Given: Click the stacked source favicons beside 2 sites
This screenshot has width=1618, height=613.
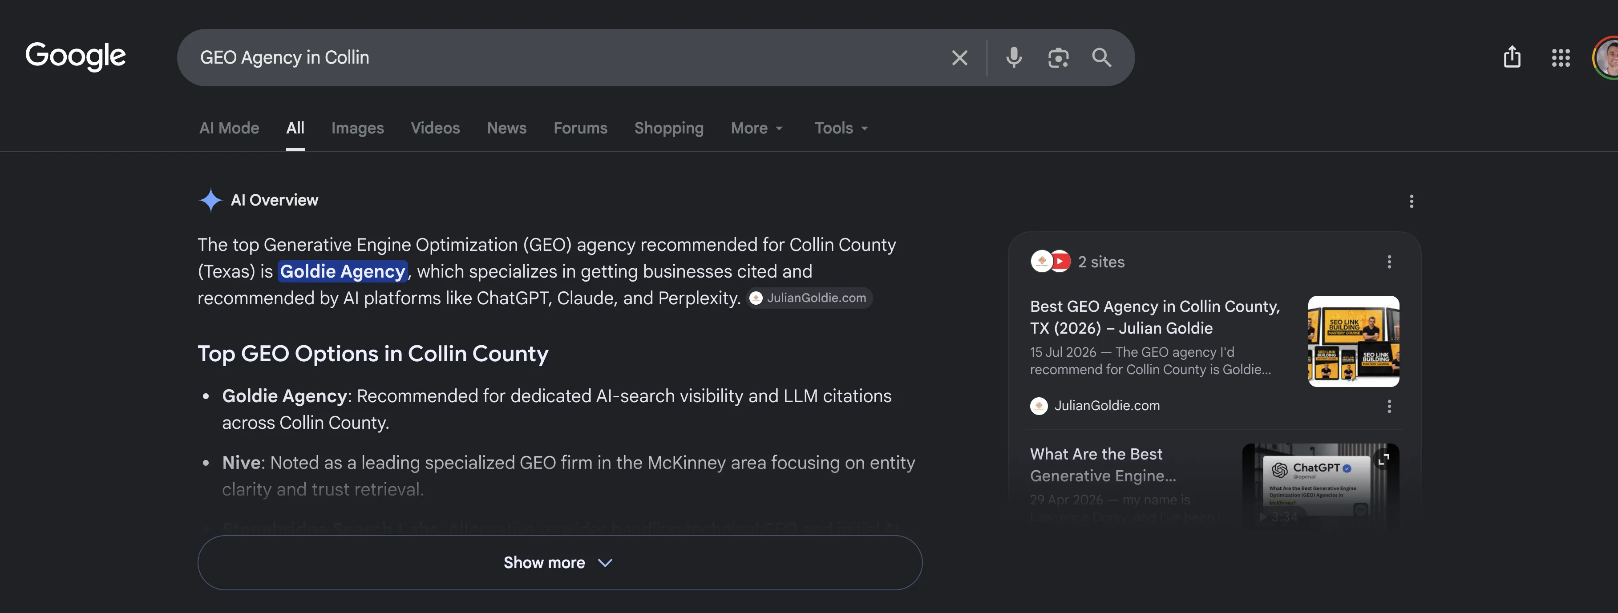Looking at the screenshot, I should pos(1050,261).
